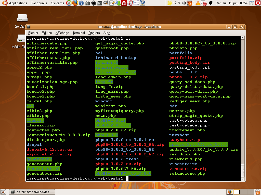The height and width of the screenshot is (195, 261).
Task: Click the file name drupal-6.12.tar.gz
Action: click(49, 149)
